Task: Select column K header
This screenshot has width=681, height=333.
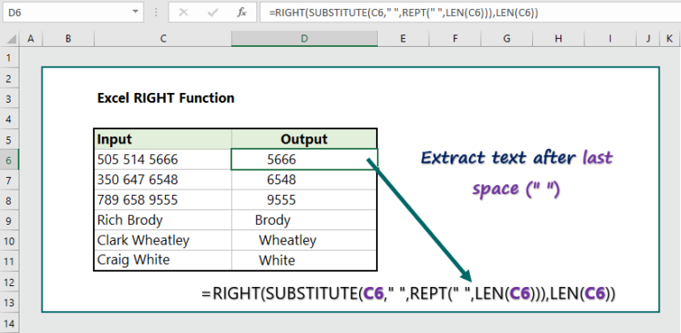Action: pyautogui.click(x=669, y=39)
